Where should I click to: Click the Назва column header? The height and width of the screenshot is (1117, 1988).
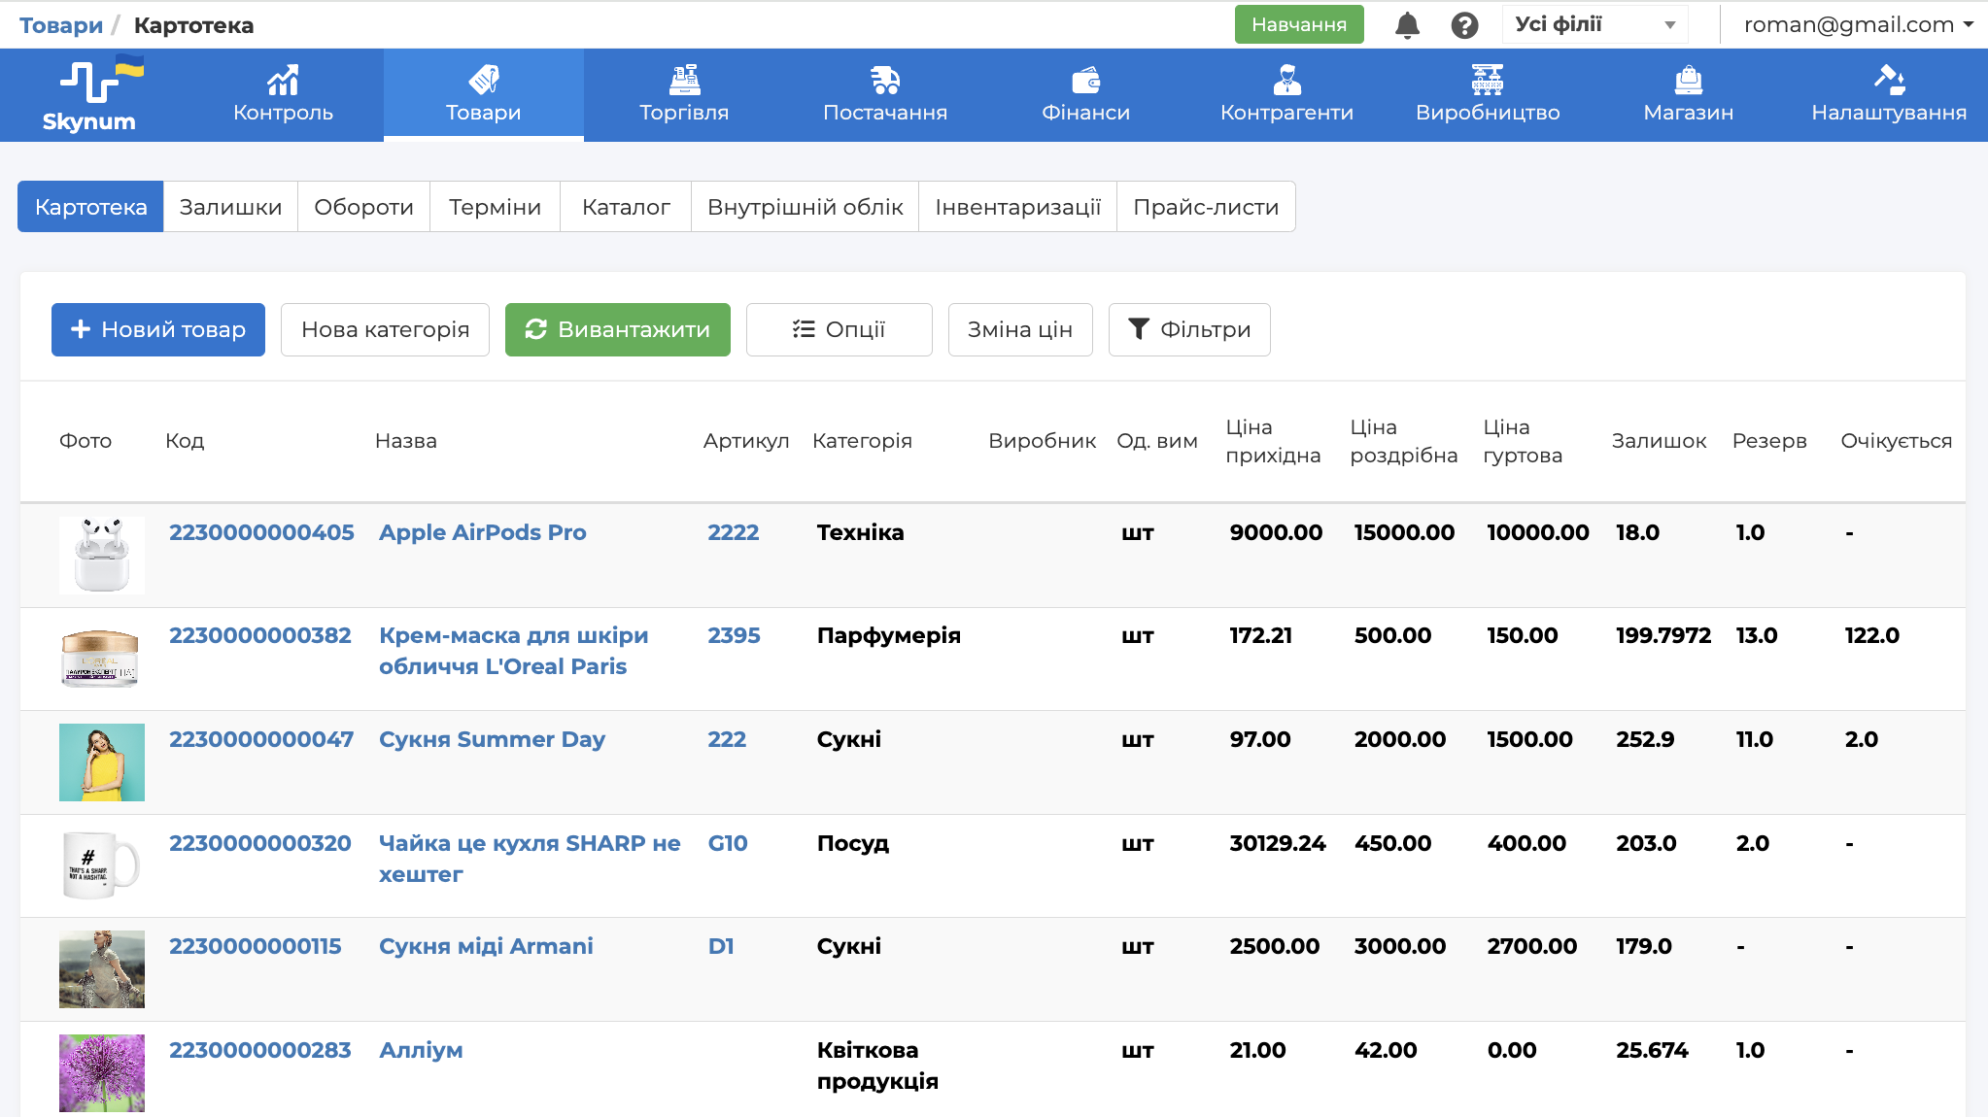406,441
